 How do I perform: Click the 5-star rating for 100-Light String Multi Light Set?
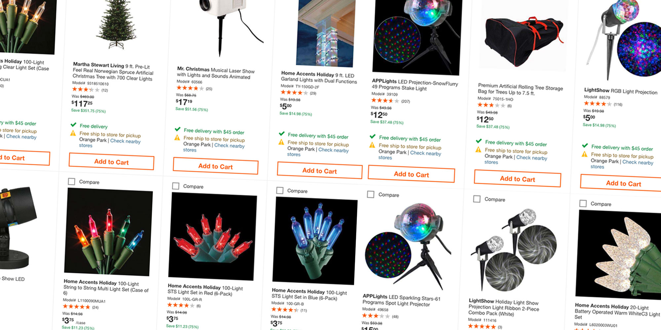(75, 307)
